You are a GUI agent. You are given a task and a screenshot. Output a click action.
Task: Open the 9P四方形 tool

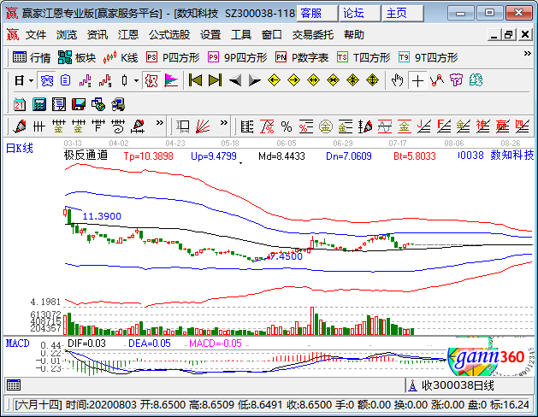[238, 57]
